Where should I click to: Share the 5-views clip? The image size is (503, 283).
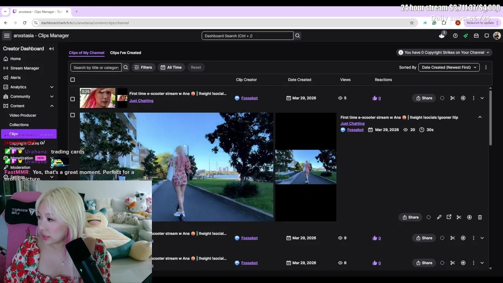(x=424, y=98)
